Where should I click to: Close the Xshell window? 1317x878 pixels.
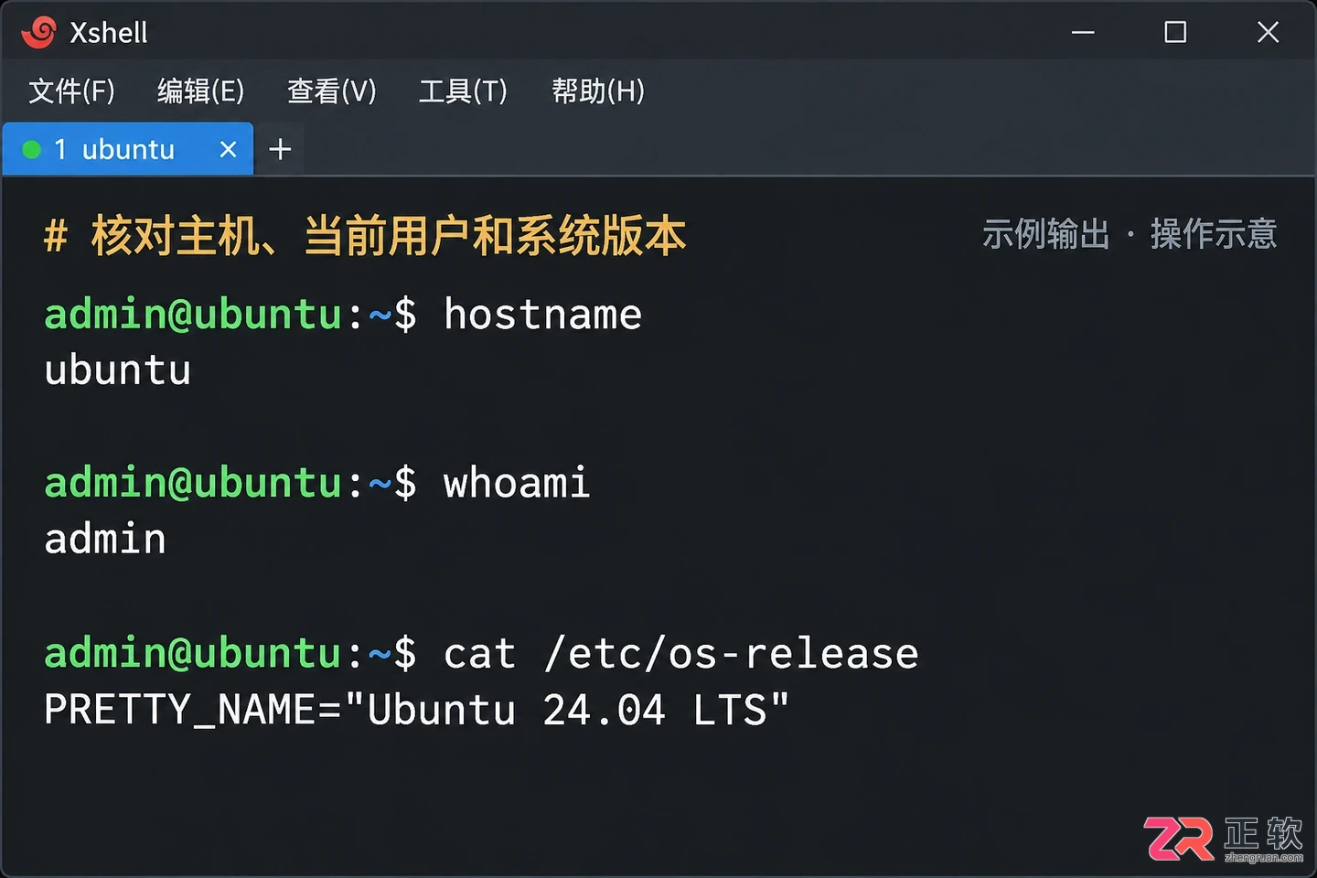(x=1268, y=32)
